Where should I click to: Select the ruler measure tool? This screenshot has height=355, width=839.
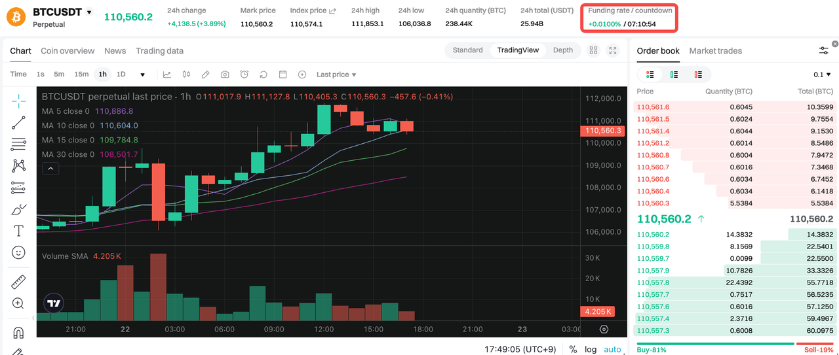coord(18,282)
